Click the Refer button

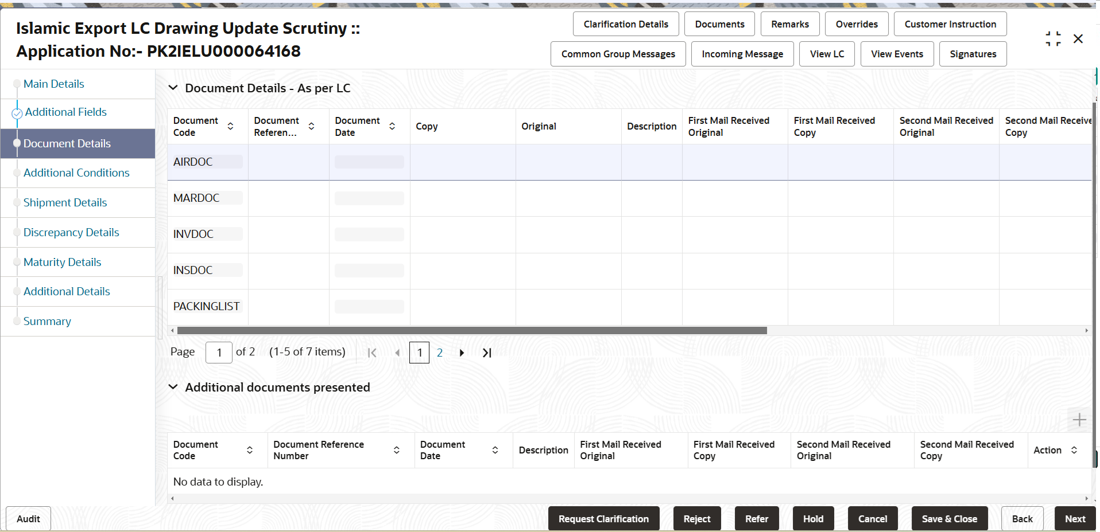pos(757,519)
